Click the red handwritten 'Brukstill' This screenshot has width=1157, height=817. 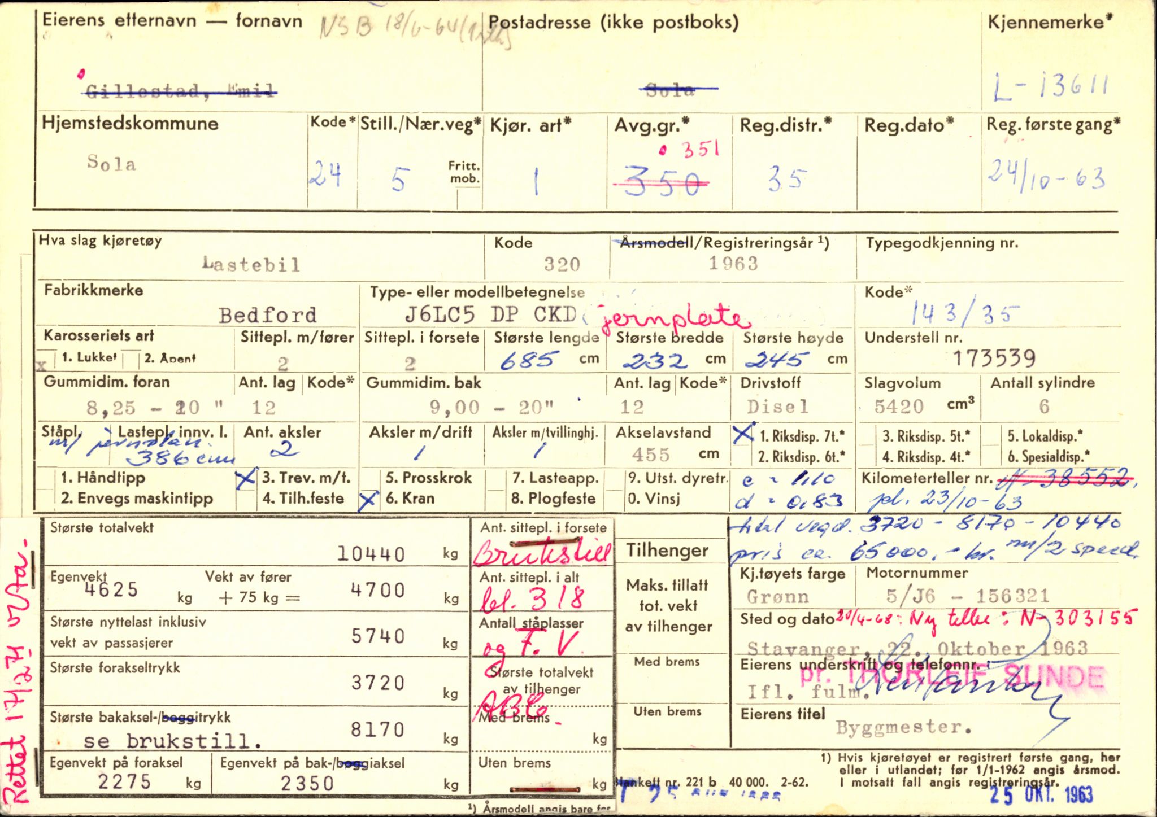tap(542, 552)
